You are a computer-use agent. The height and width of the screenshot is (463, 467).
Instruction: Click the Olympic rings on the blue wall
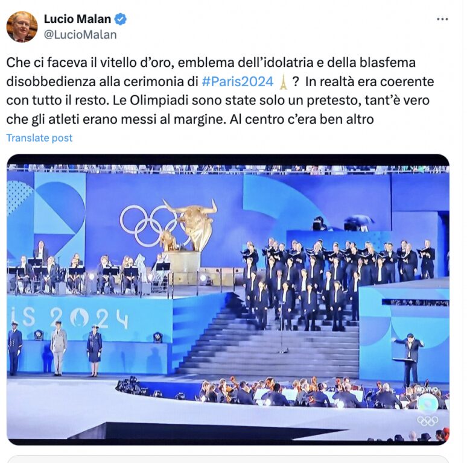pyautogui.click(x=150, y=225)
